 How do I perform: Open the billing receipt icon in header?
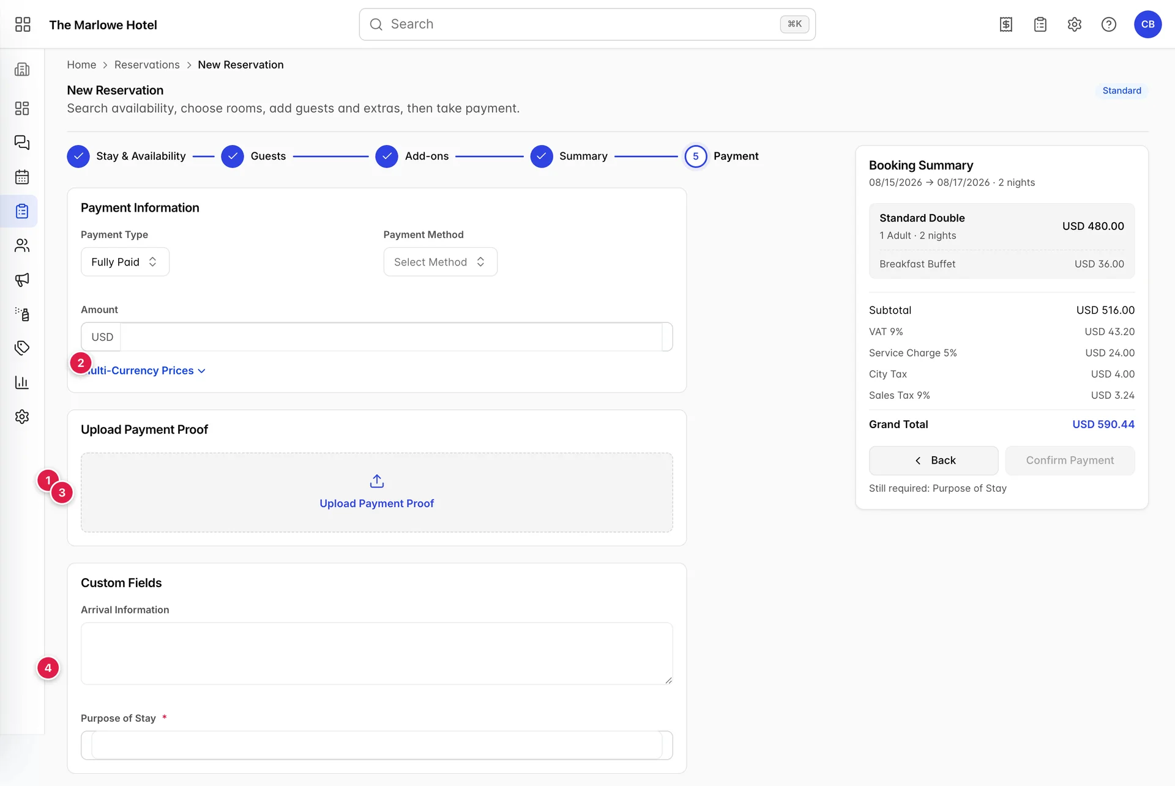(1006, 24)
